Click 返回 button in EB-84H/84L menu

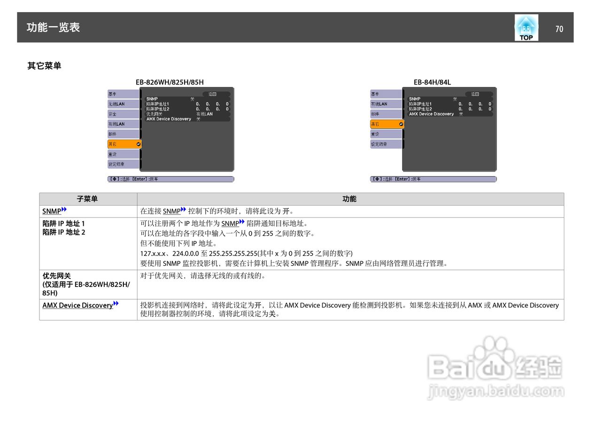point(479,94)
